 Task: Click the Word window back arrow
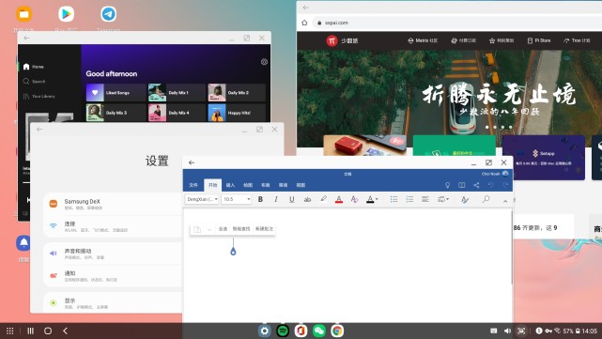point(192,162)
